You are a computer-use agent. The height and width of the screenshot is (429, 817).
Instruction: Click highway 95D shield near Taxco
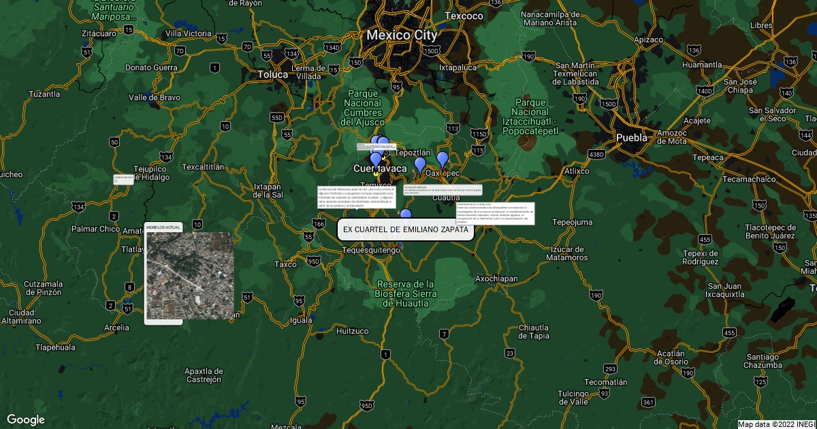coord(314,261)
